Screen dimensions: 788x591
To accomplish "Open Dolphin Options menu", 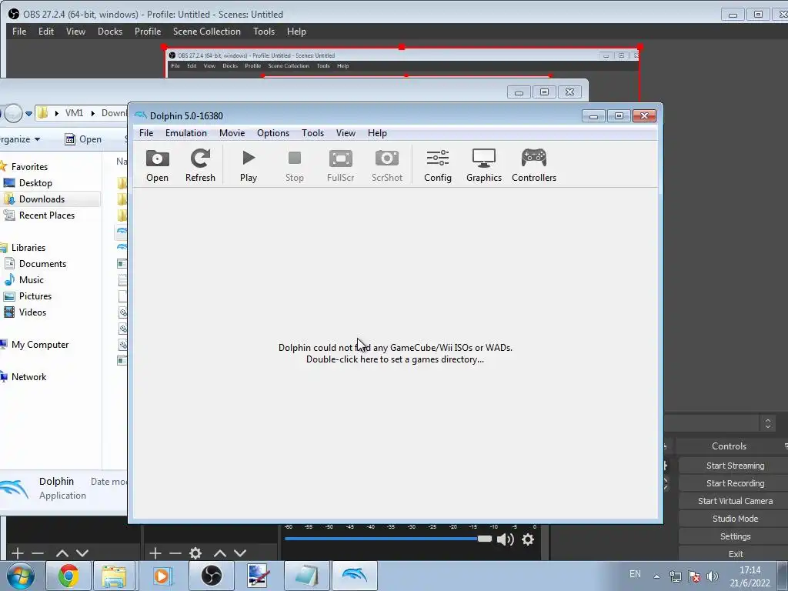I will [273, 133].
